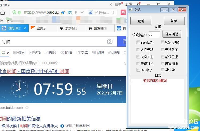The width and height of the screenshot is (200, 131).
Task: Click the rocket speed-up icon
Action: (63, 12)
